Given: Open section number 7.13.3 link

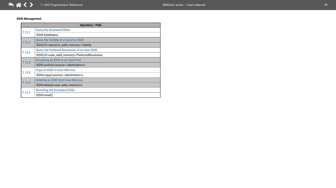Looking at the screenshot, I should 27,53.
